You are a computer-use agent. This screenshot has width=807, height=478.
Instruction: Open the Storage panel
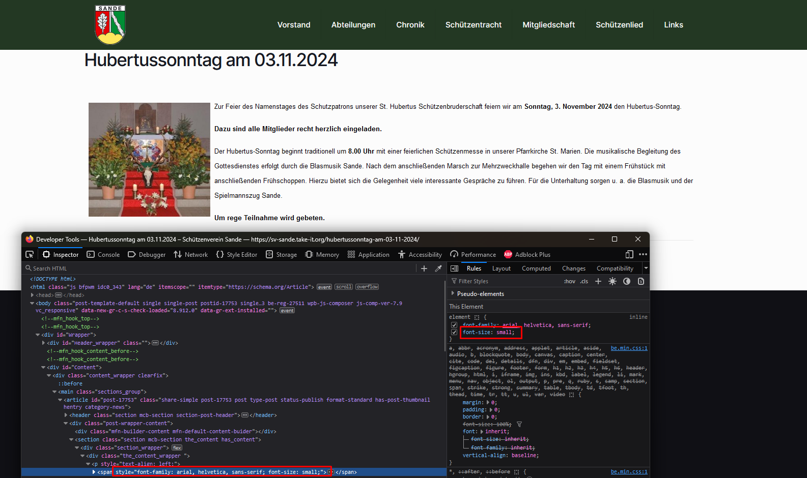tap(282, 254)
